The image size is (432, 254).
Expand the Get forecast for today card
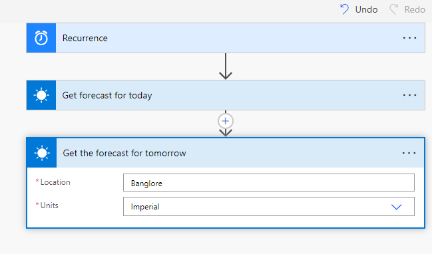(x=226, y=95)
